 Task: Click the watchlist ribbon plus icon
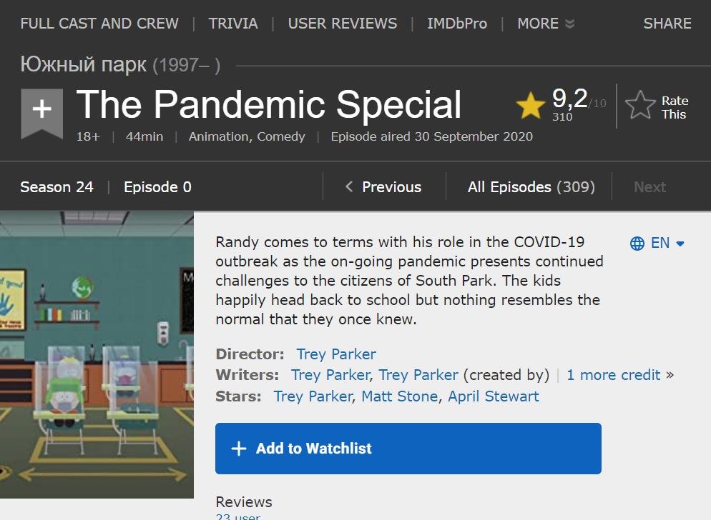[42, 109]
